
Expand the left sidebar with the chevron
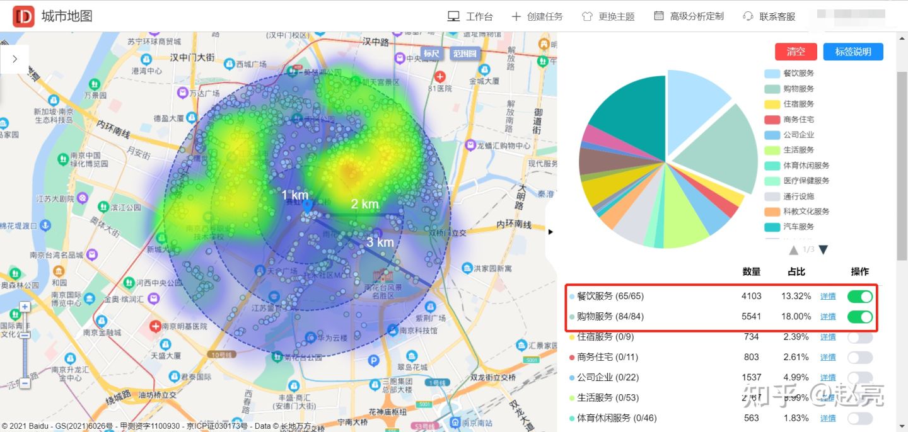(15, 59)
